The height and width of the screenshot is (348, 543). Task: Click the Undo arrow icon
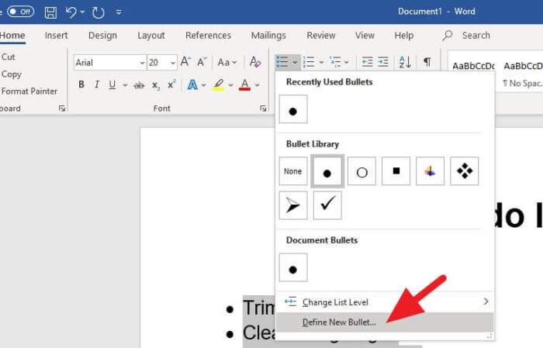71,12
